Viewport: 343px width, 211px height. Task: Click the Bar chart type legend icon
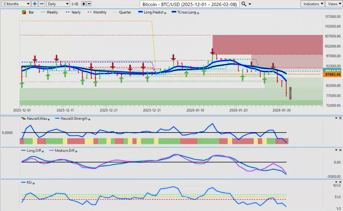coord(24,12)
